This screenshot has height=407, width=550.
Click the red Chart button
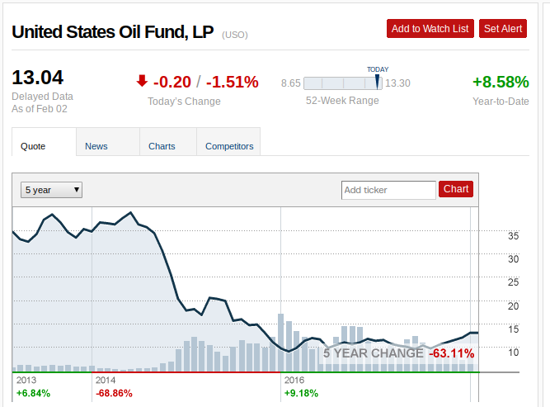pyautogui.click(x=456, y=189)
